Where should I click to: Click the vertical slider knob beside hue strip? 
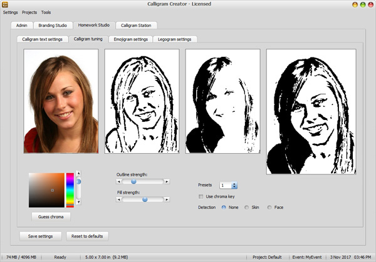[78, 181]
